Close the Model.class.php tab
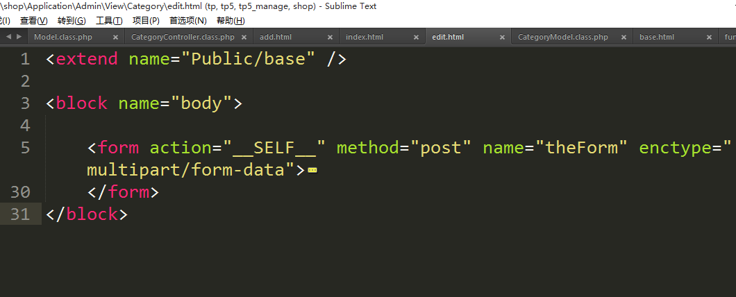The width and height of the screenshot is (736, 297). click(115, 37)
